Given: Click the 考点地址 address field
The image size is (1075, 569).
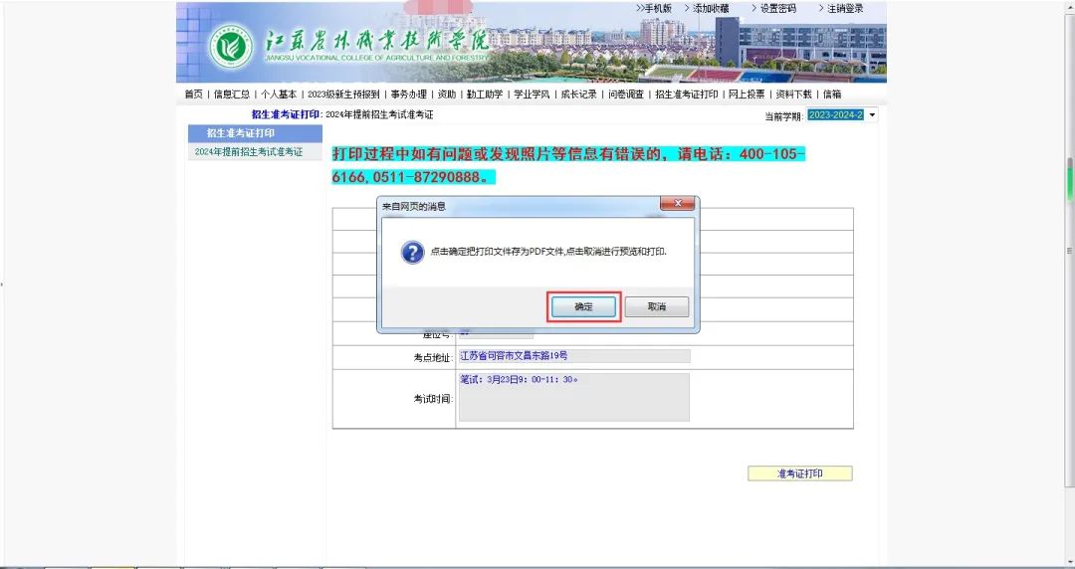Looking at the screenshot, I should tap(573, 356).
